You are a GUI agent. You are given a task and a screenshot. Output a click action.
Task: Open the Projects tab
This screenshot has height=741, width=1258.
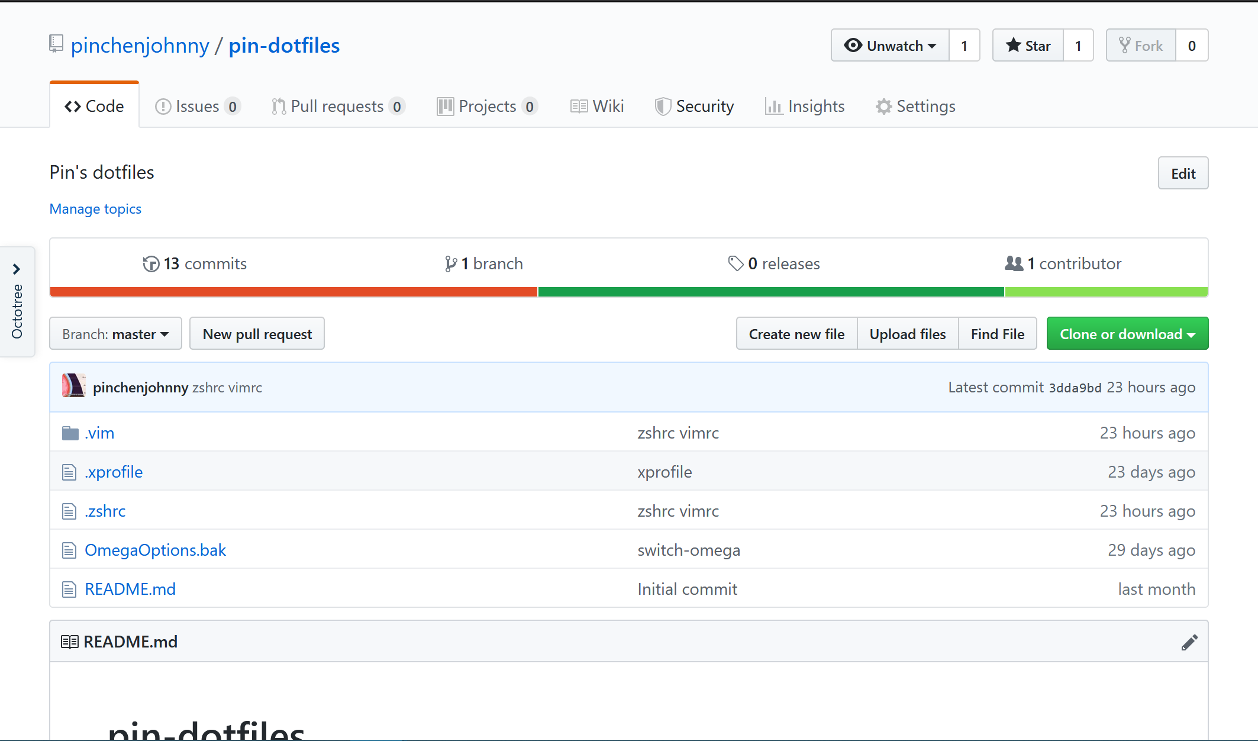coord(487,106)
